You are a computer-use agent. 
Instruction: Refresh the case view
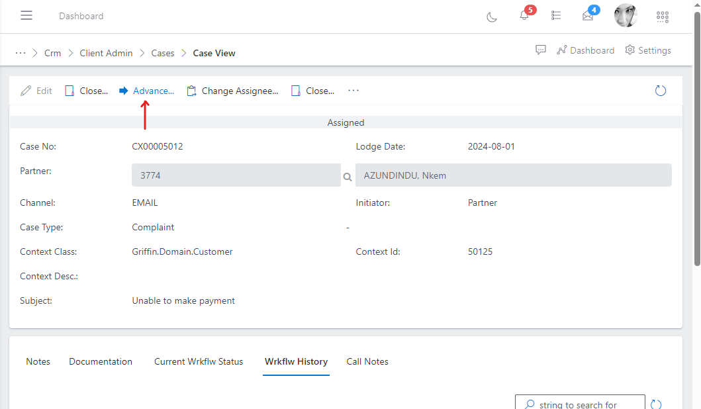pos(660,91)
